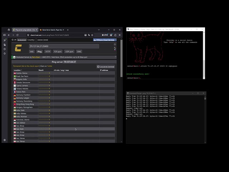This screenshot has height=172, width=229.
Task: Share report on Twitter link
Action: 50,66
